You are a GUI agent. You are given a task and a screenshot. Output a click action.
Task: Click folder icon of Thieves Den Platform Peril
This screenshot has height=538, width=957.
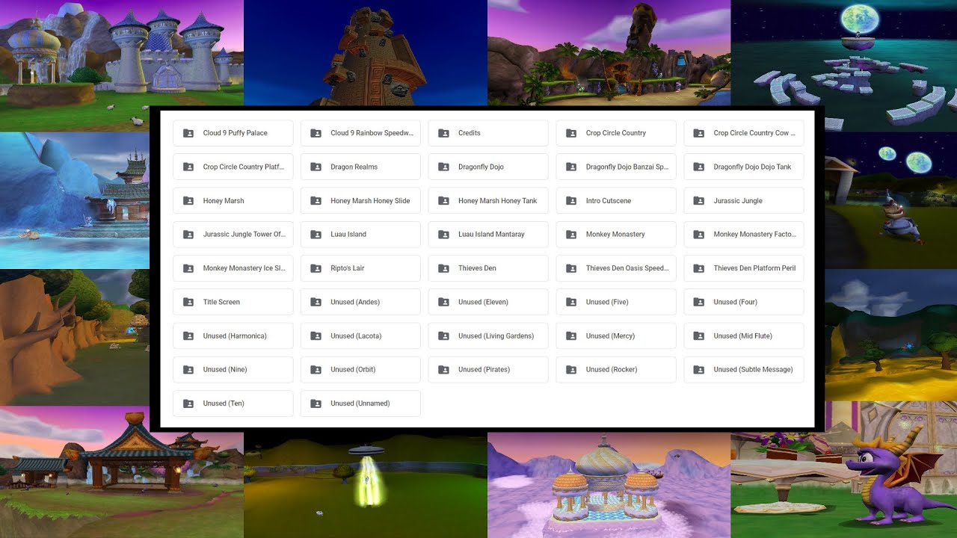699,268
